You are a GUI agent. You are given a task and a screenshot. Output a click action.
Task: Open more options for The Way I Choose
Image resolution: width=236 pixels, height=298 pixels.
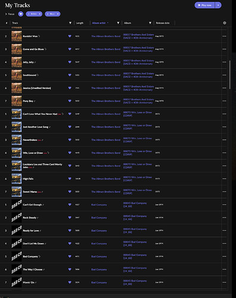[224, 269]
